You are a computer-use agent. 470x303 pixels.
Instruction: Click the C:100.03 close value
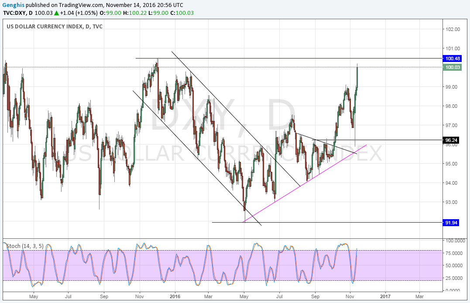click(182, 13)
